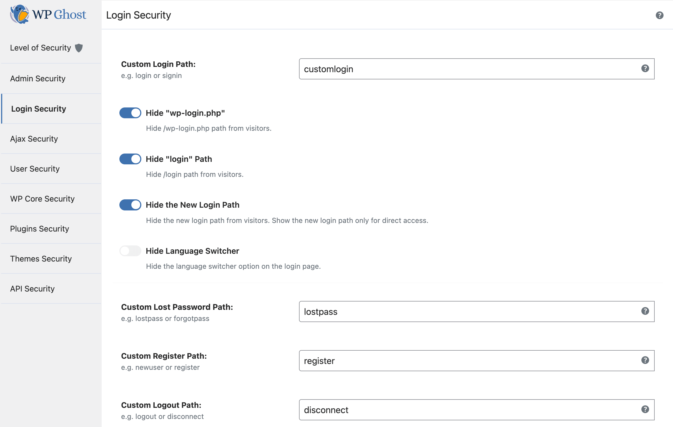Screen dimensions: 673x427
Task: Click the help icon in the Custom Register Path field
Action: (x=645, y=360)
